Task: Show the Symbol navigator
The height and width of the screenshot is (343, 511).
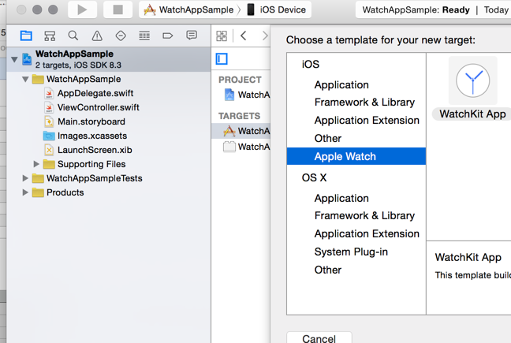Action: click(50, 36)
